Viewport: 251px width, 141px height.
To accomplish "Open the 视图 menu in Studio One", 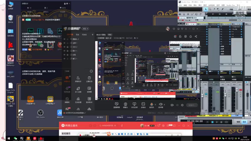I will (223, 5).
